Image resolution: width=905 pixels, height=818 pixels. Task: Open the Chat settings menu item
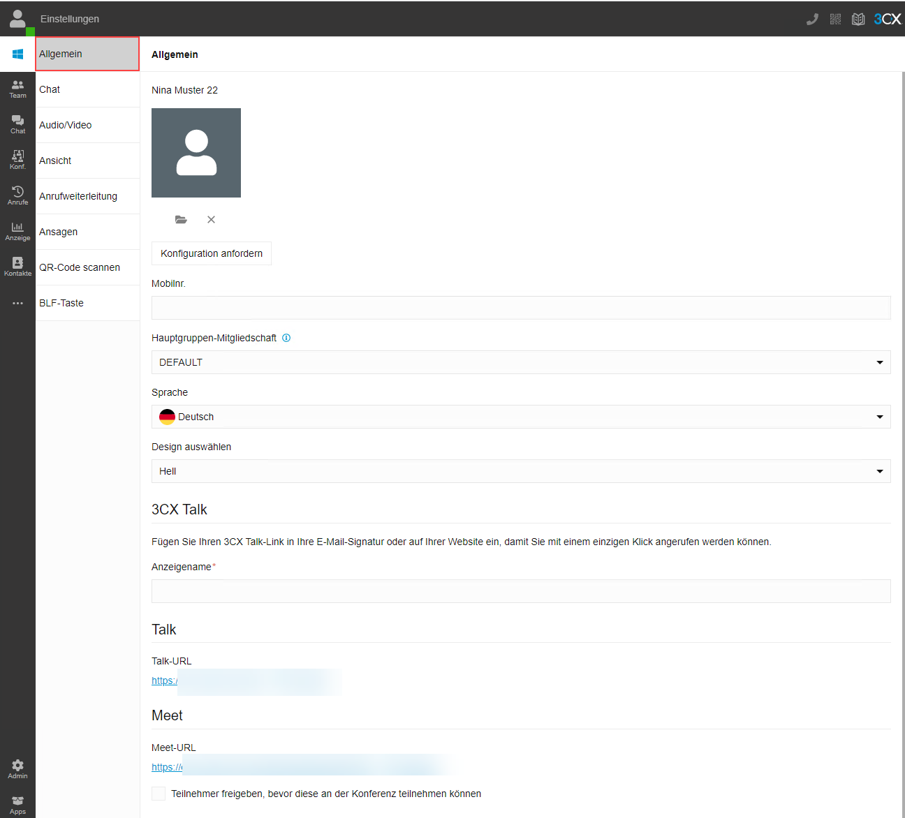(x=87, y=89)
